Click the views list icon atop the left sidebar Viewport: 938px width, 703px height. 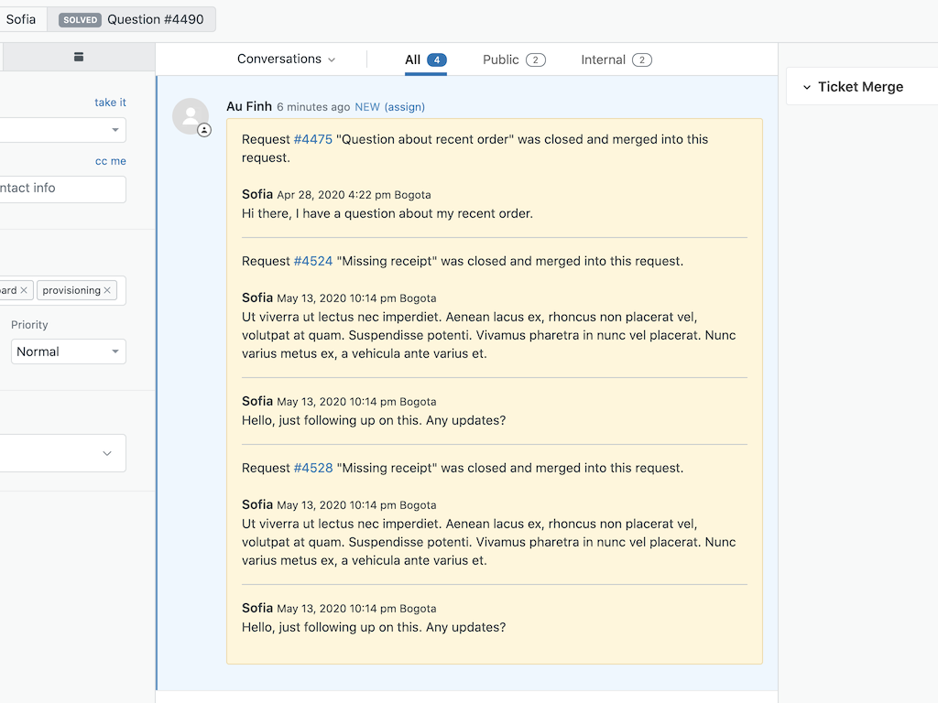(79, 56)
